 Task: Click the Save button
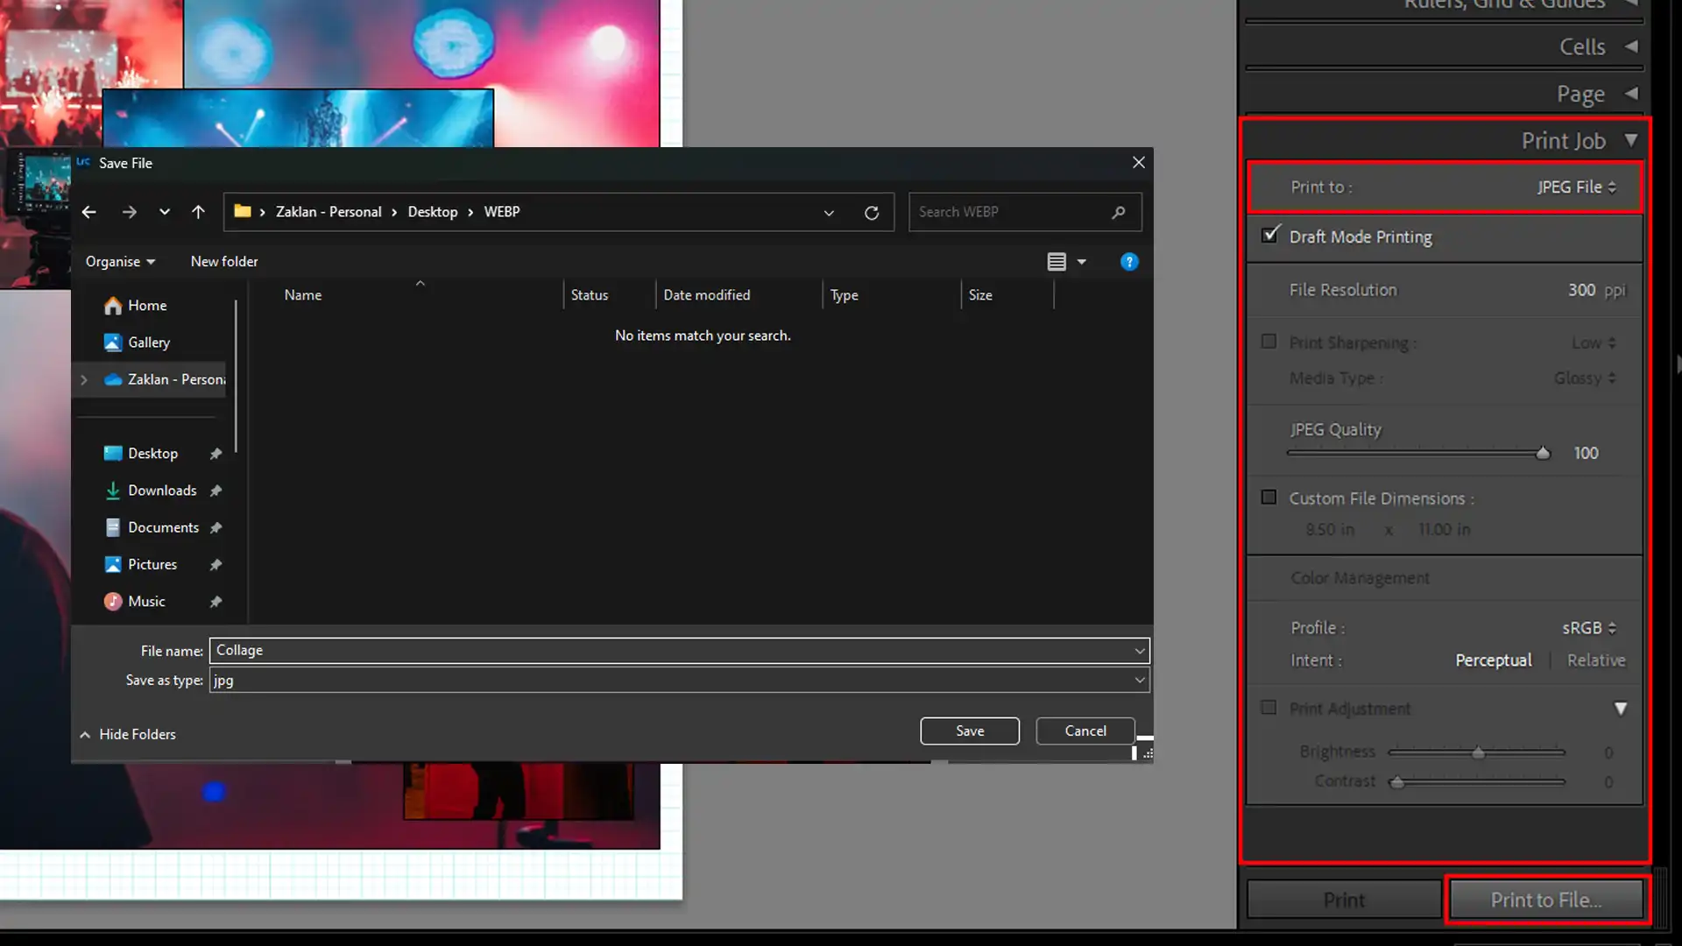coord(970,731)
